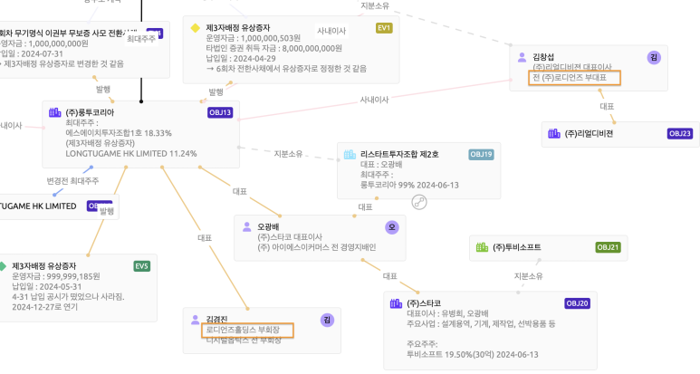The width and height of the screenshot is (700, 374).
Task: Click the OBJ19 badge
Action: point(481,155)
